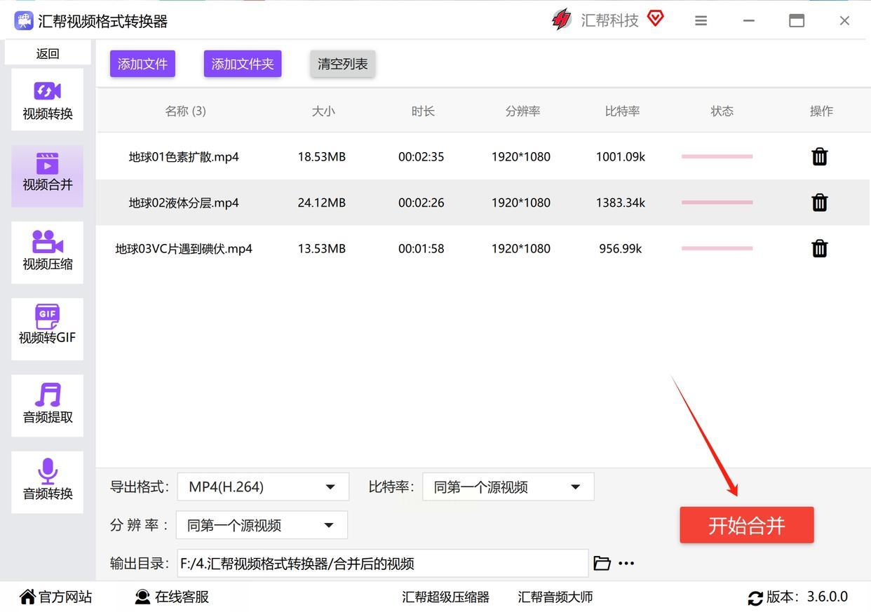Click progress bar of 地球01色素扩散.mp4

click(x=717, y=156)
